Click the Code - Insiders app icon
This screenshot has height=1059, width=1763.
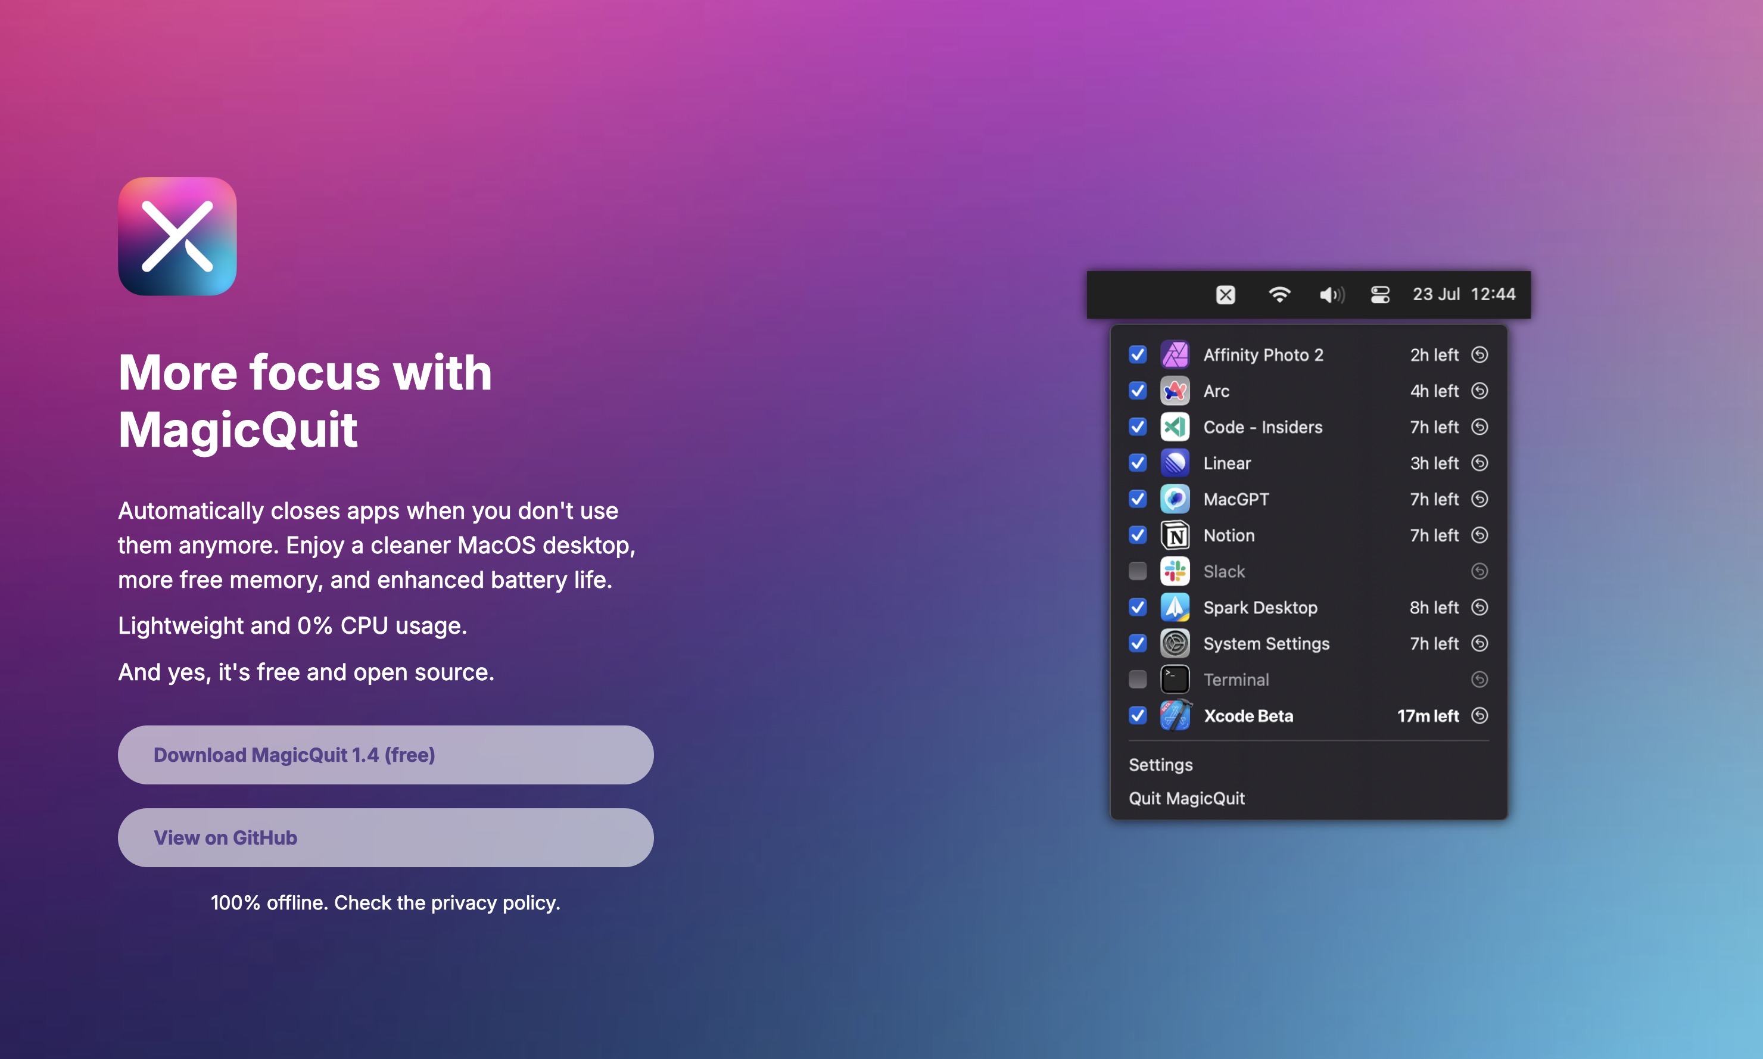pos(1175,426)
